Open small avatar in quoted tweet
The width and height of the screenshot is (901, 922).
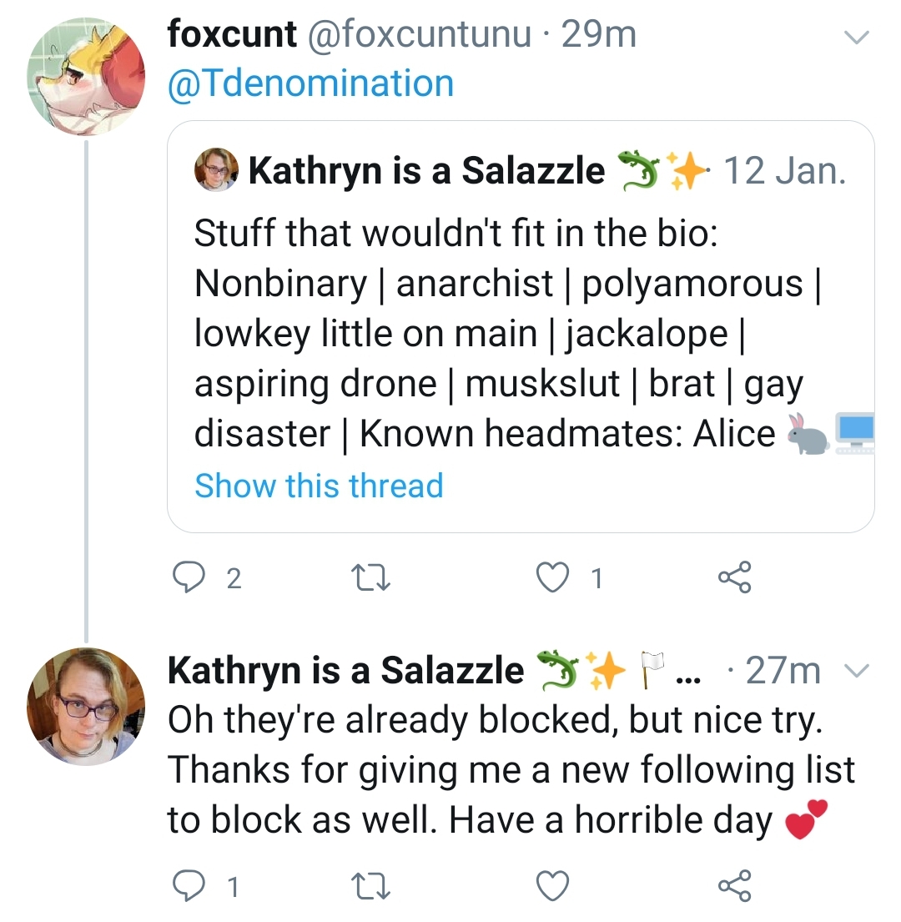[x=216, y=169]
